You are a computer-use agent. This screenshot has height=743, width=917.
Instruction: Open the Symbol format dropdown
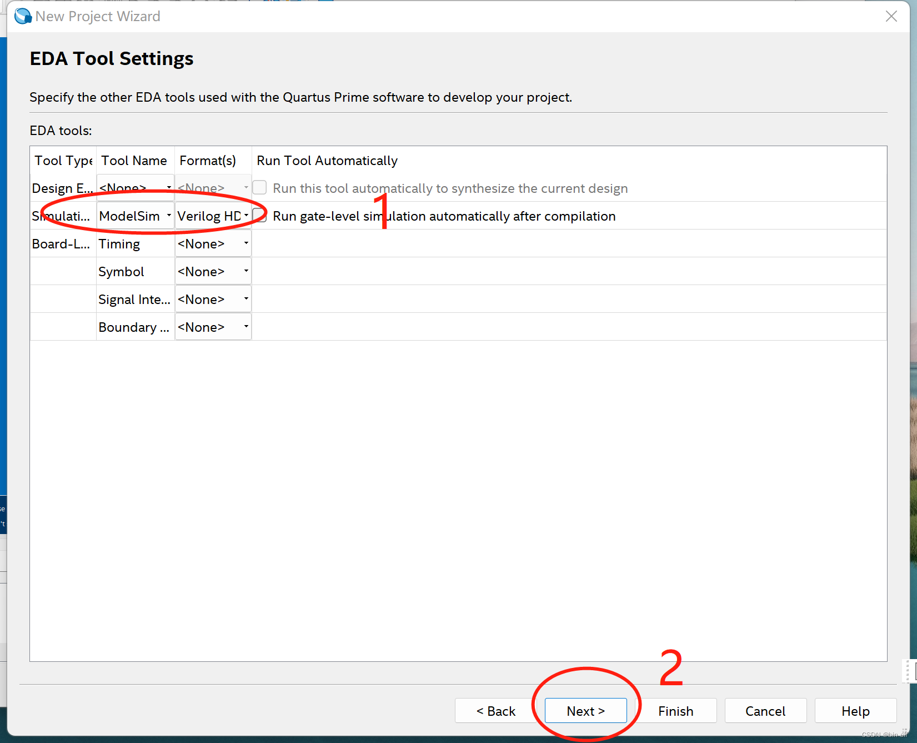coord(213,271)
